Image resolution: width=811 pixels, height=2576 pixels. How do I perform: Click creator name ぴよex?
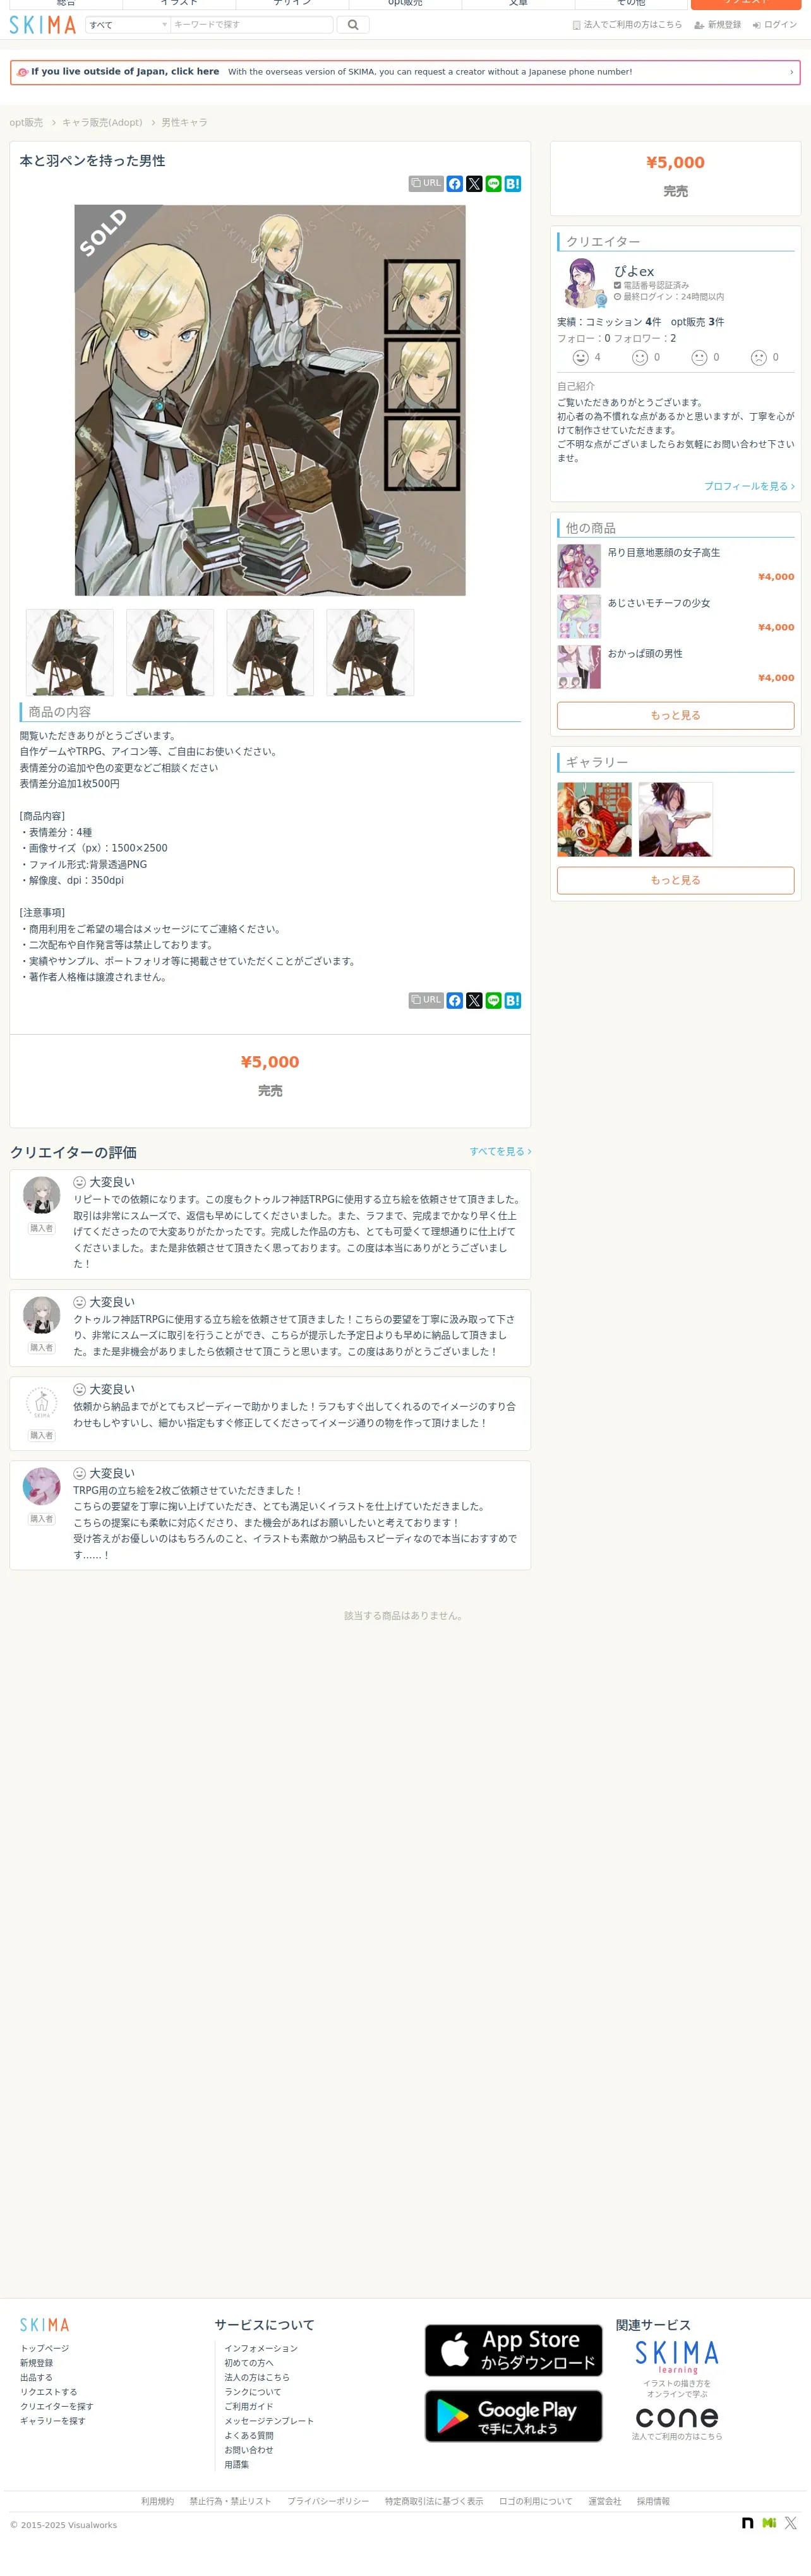634,271
